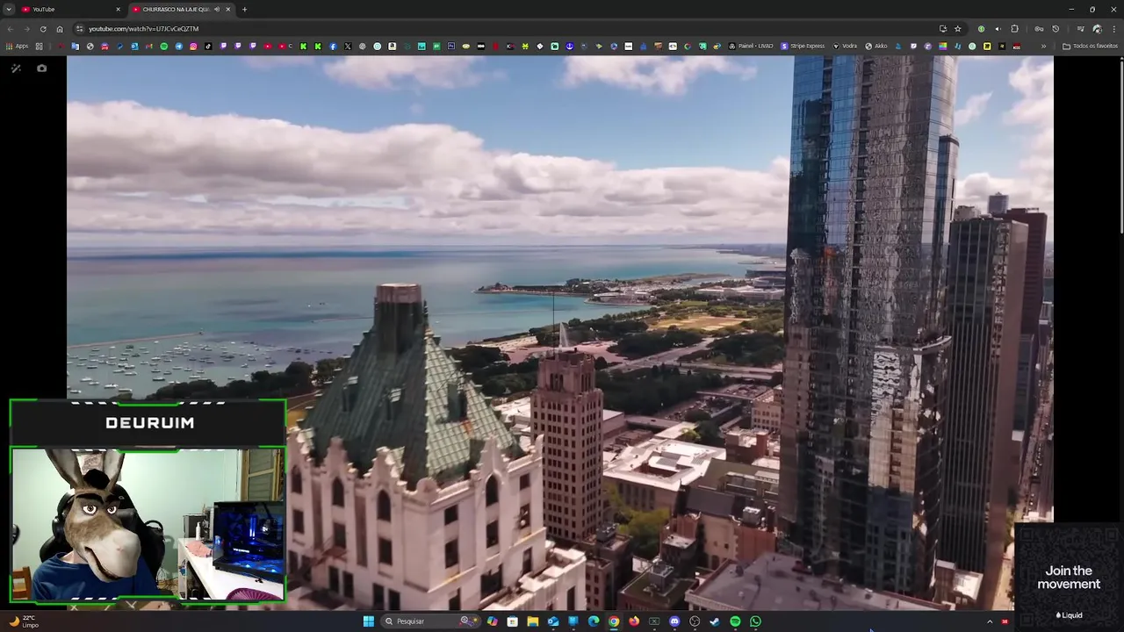Go back to previous page
The width and height of the screenshot is (1124, 632).
pyautogui.click(x=11, y=29)
